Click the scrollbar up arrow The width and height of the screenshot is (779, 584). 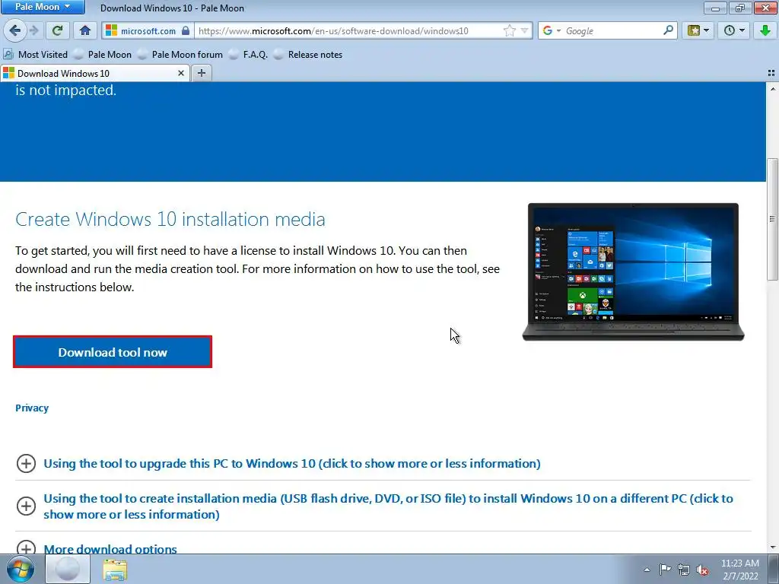(773, 89)
